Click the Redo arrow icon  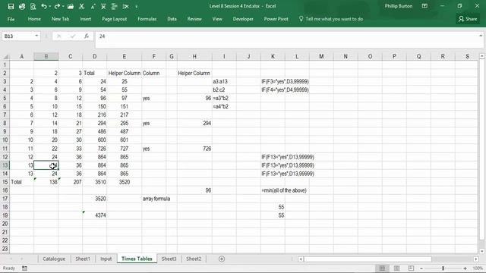pyautogui.click(x=57, y=7)
